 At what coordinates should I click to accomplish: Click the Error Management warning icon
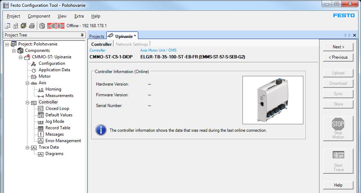click(41, 141)
